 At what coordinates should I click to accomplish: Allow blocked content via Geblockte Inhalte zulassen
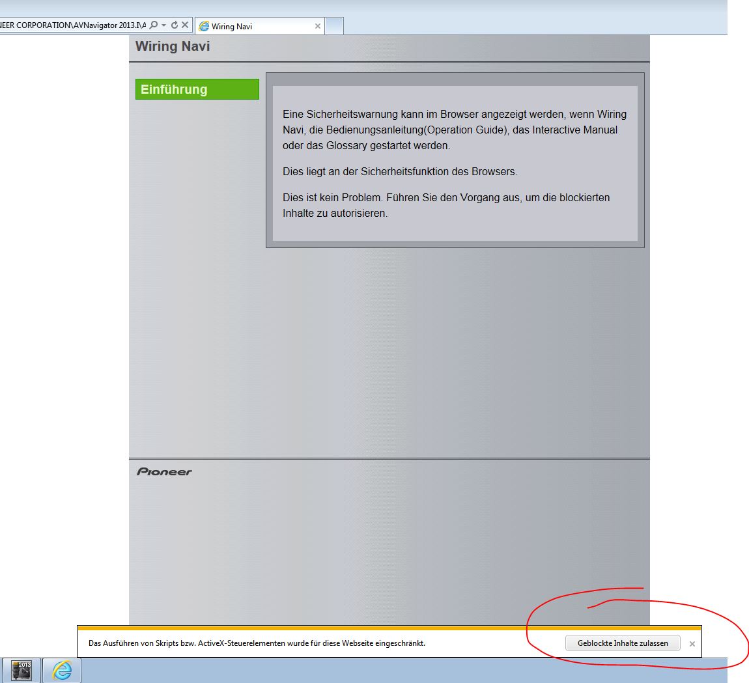622,643
